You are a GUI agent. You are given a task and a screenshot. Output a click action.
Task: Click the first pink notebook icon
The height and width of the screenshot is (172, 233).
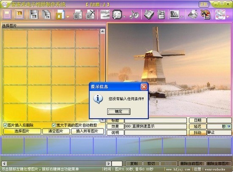6,14
